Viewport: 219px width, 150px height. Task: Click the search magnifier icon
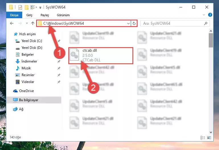pos(206,23)
